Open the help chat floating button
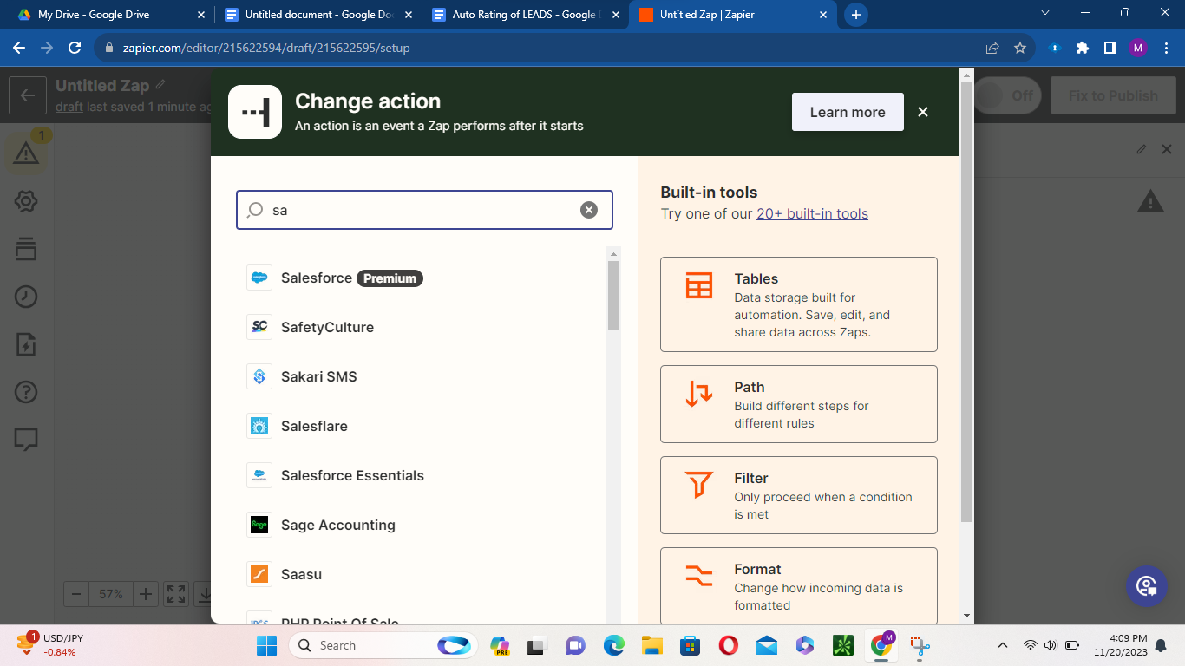 1146,586
